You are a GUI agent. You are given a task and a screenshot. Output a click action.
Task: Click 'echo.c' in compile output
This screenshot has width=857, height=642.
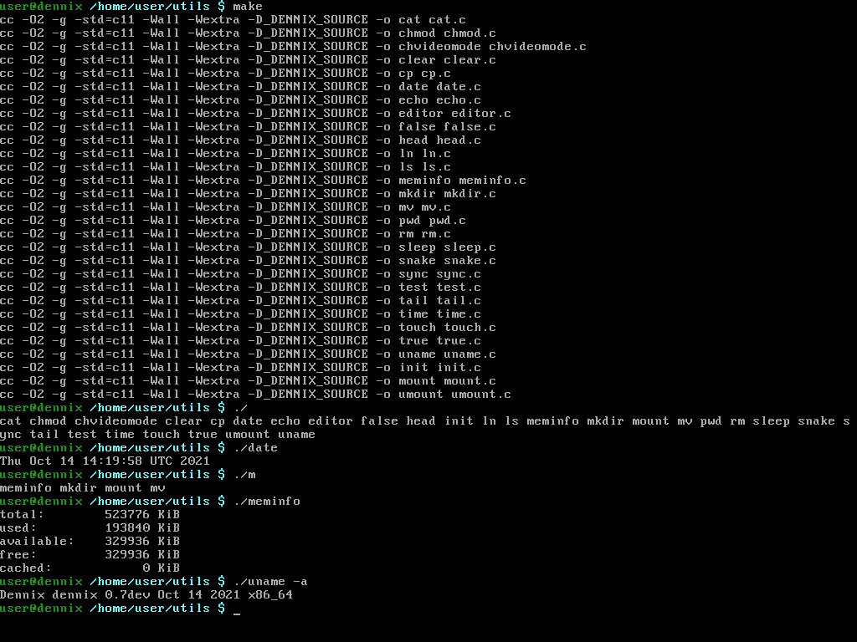click(459, 100)
